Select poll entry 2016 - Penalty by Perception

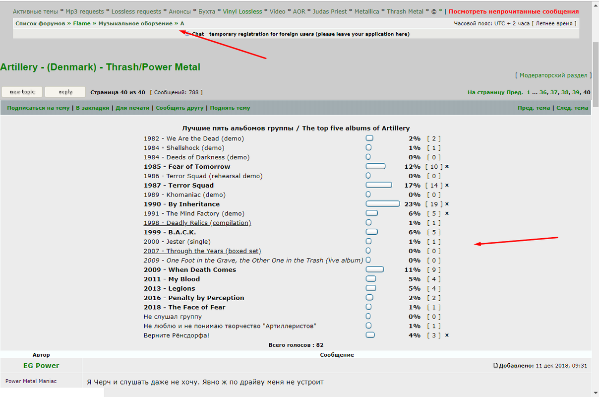click(x=194, y=298)
